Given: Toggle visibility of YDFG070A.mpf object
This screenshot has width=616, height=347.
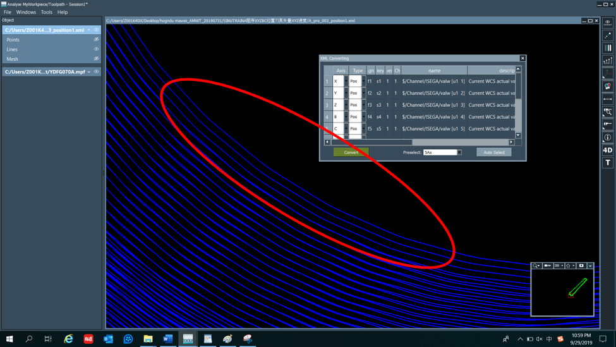Looking at the screenshot, I should [x=96, y=71].
